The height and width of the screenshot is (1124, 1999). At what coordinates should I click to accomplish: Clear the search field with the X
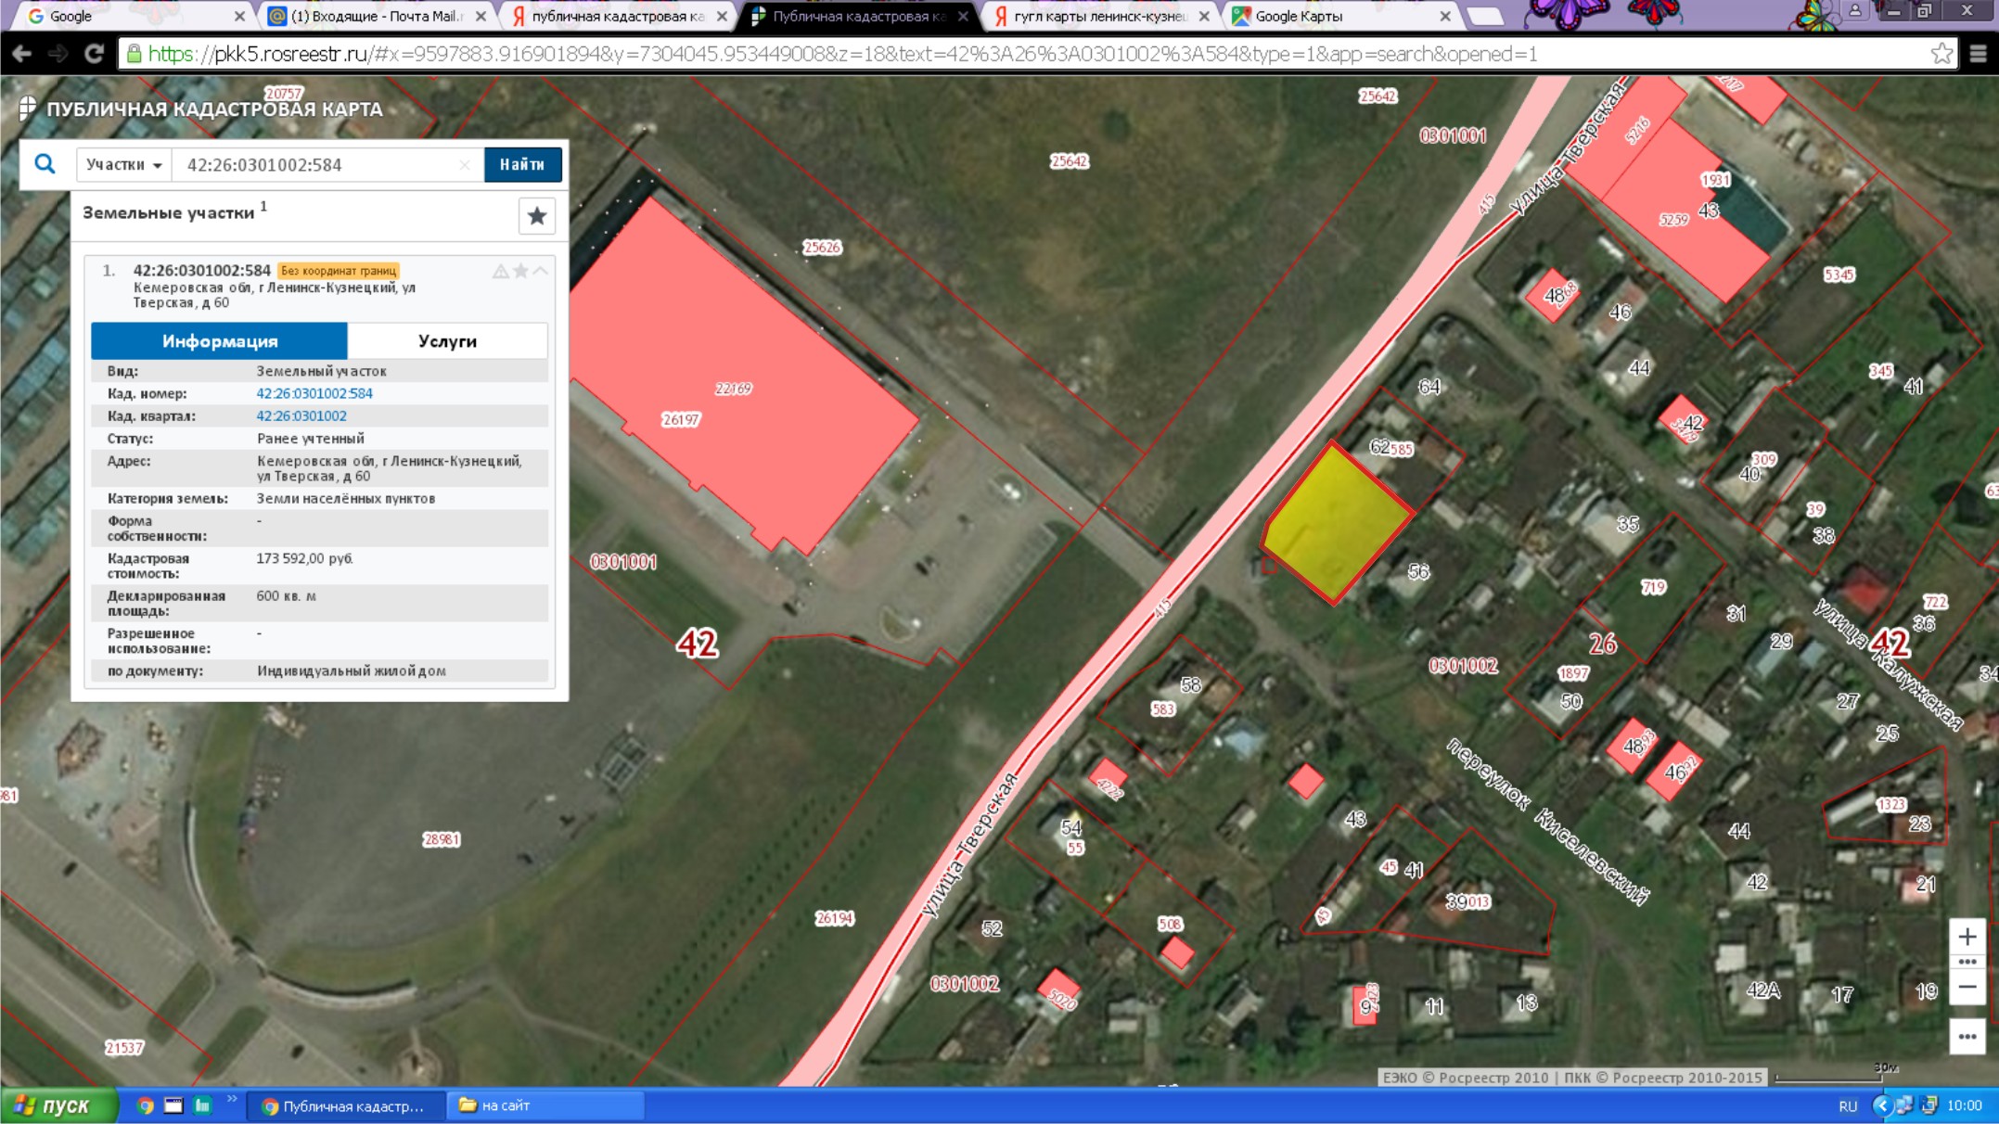[464, 165]
